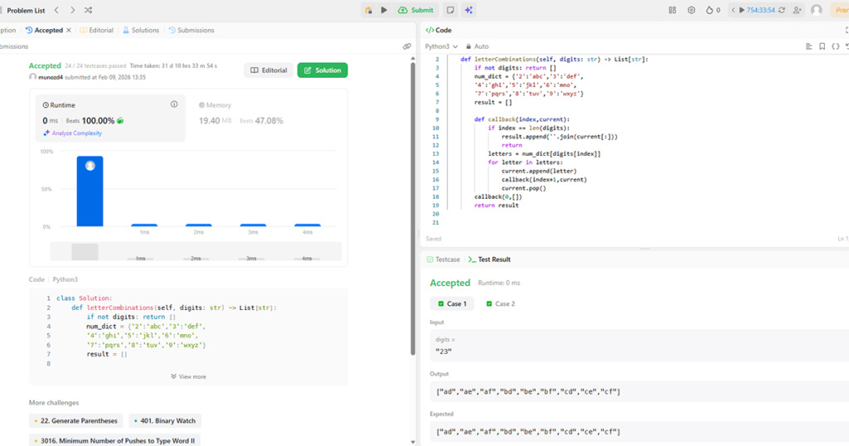Click the Run code play icon
849x446 pixels.
coord(384,10)
